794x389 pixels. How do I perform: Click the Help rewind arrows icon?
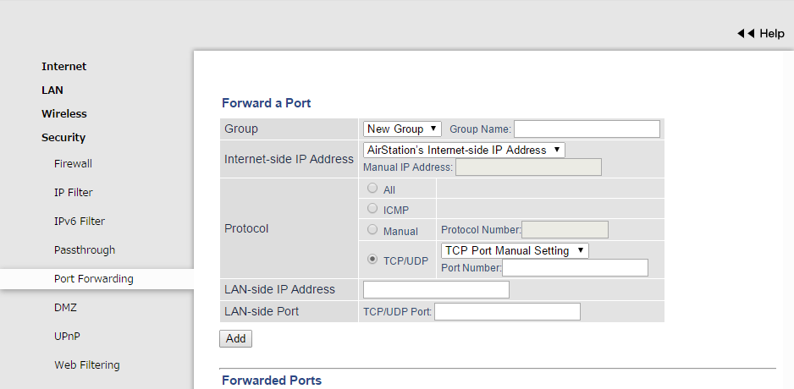point(745,34)
